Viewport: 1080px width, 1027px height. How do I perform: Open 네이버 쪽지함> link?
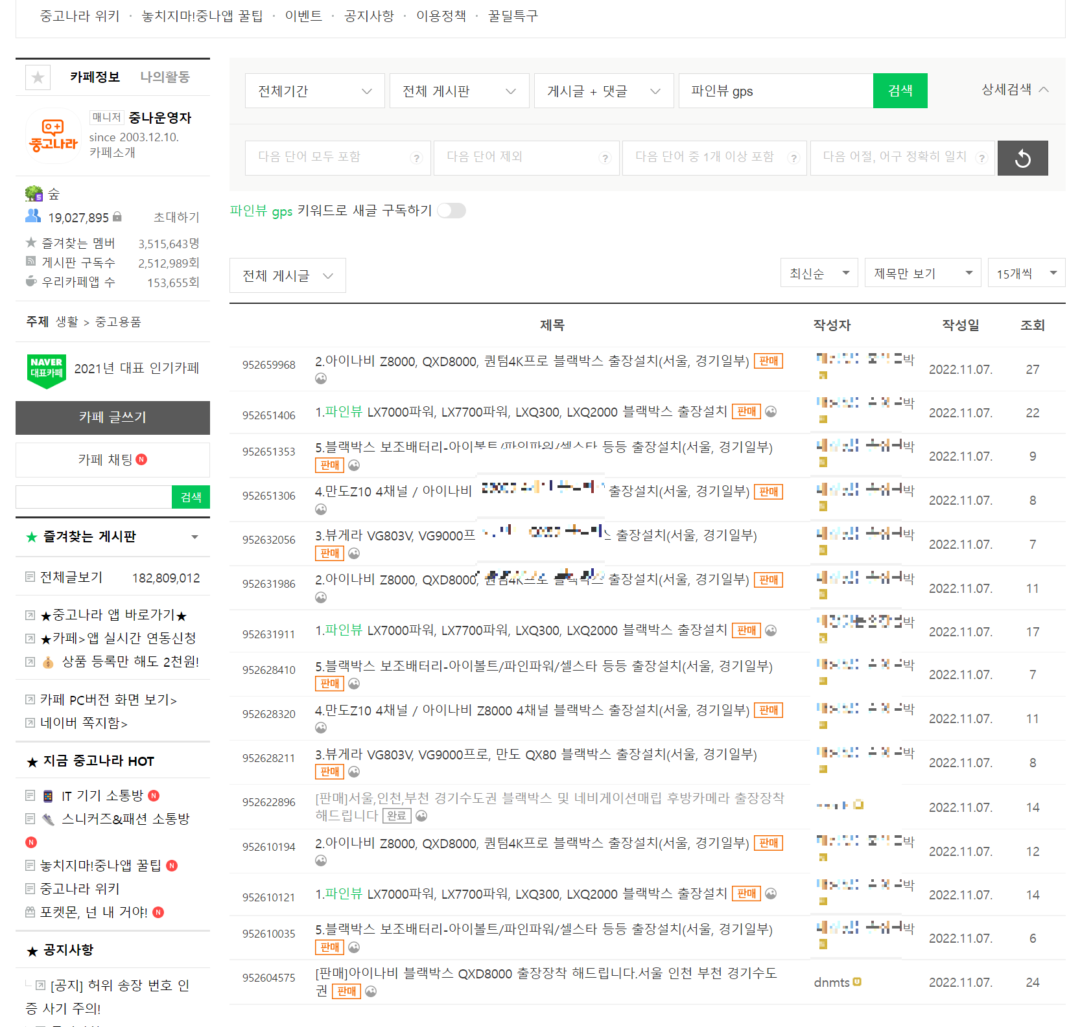pyautogui.click(x=84, y=722)
